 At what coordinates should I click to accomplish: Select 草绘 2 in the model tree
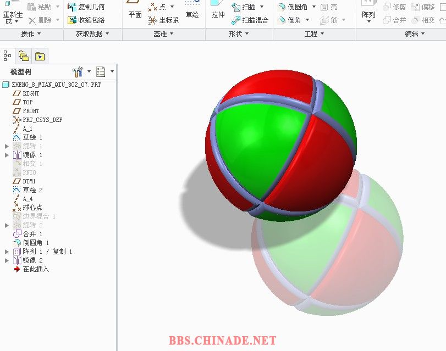click(x=28, y=190)
